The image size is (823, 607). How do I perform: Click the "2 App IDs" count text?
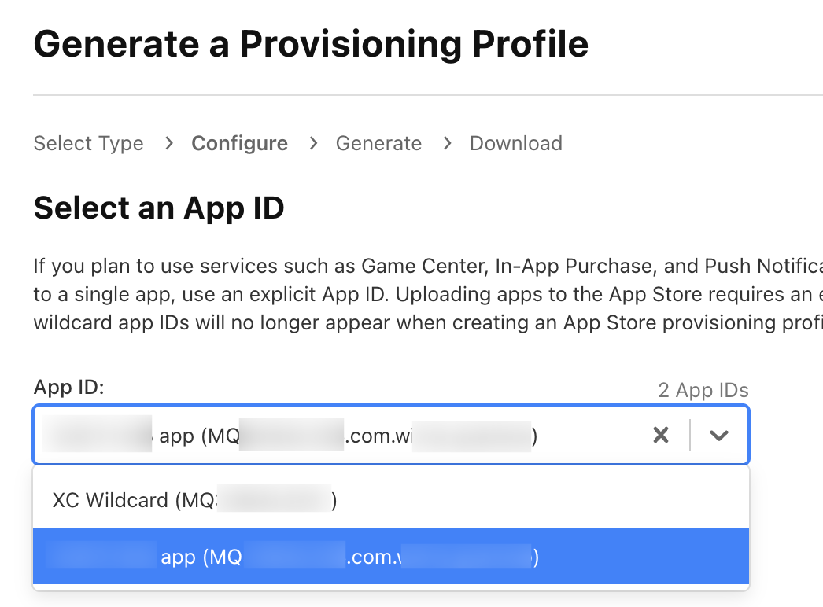pyautogui.click(x=703, y=390)
